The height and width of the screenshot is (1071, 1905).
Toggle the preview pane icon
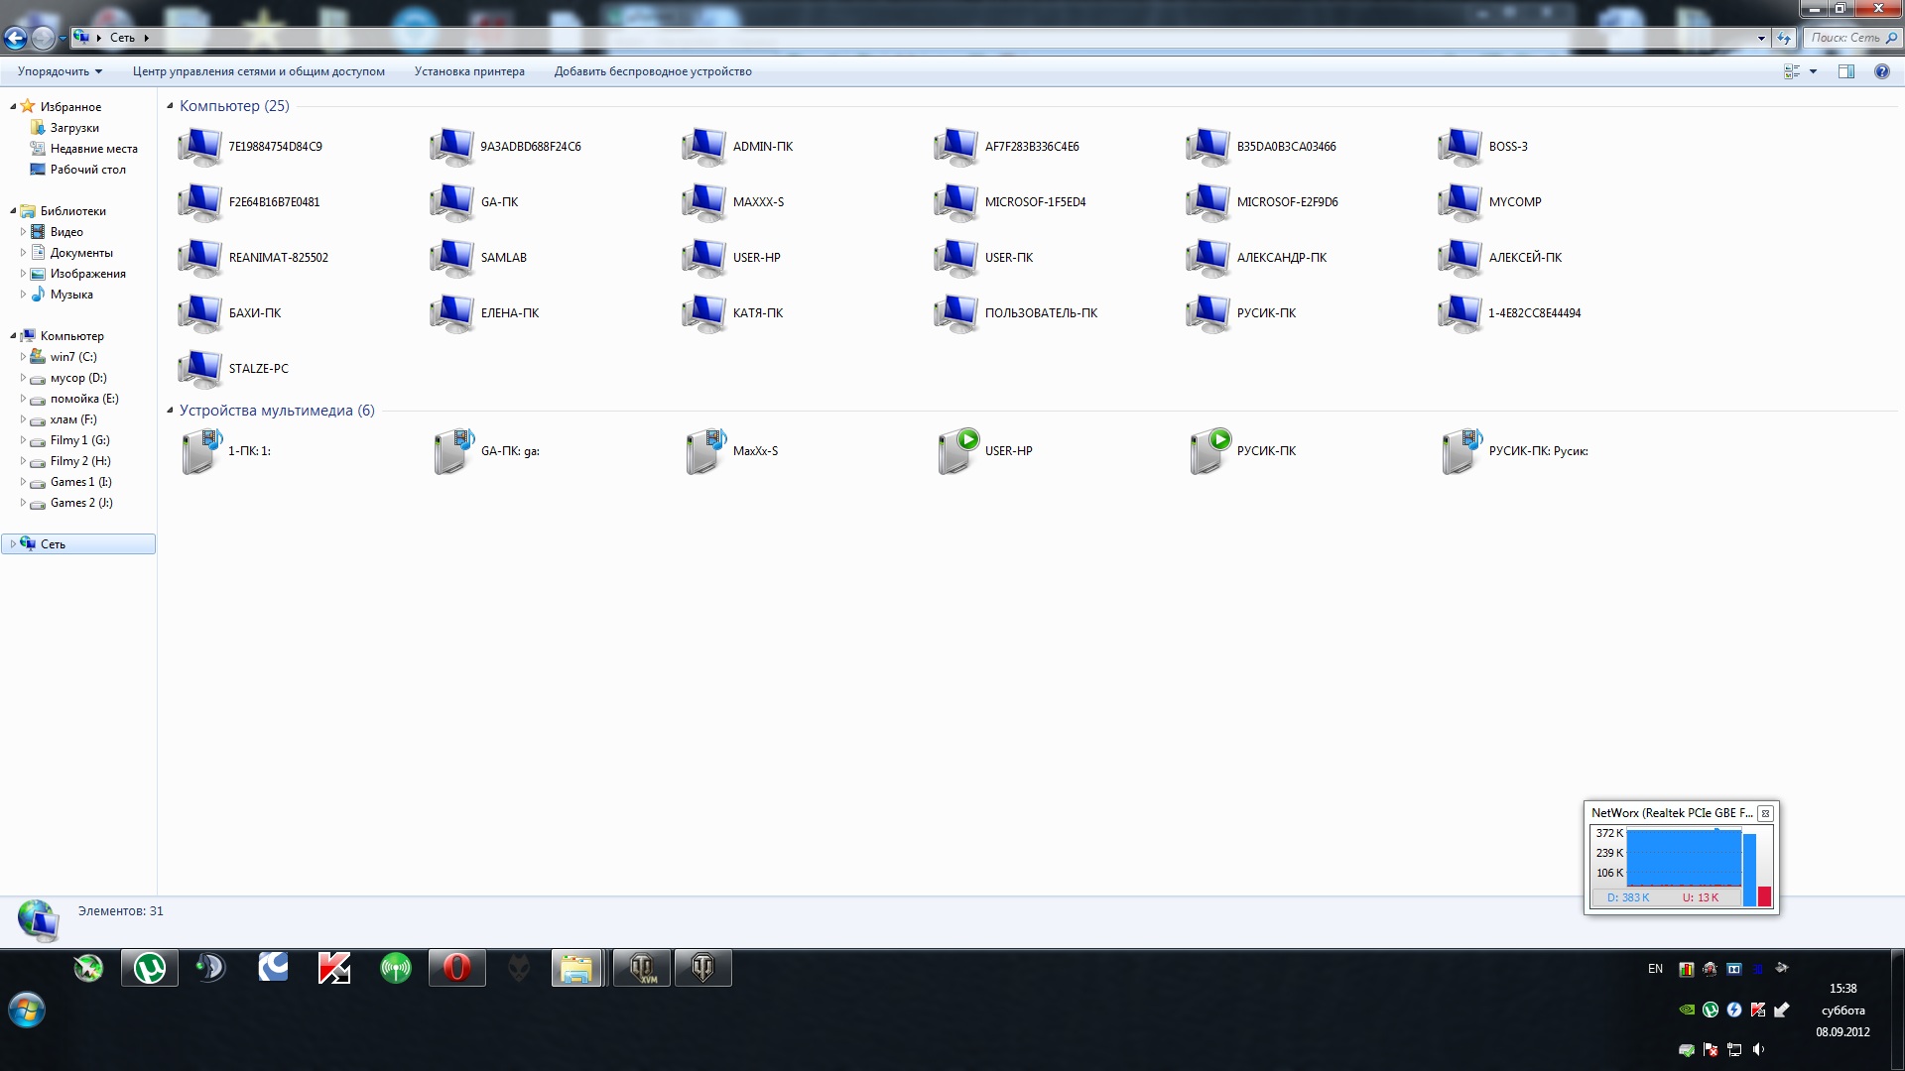[x=1845, y=71]
